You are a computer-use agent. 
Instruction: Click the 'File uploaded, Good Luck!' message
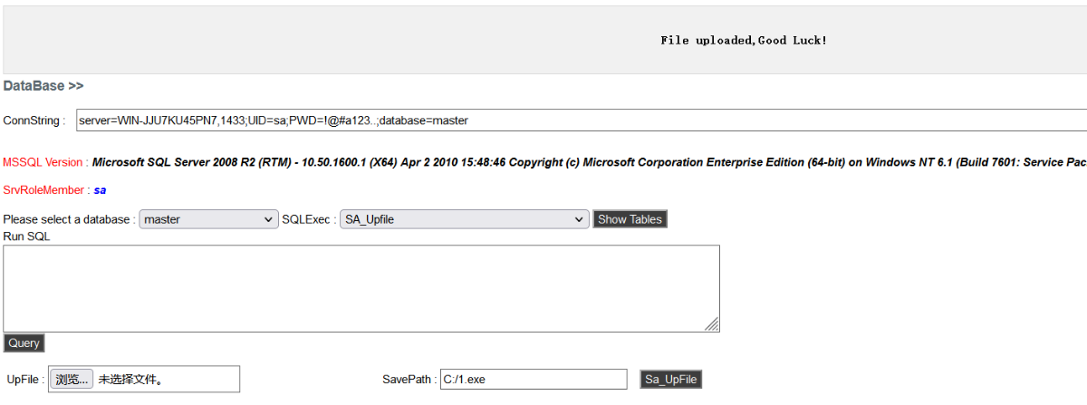click(744, 41)
